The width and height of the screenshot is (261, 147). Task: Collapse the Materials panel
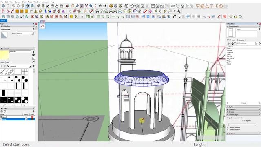1,49
